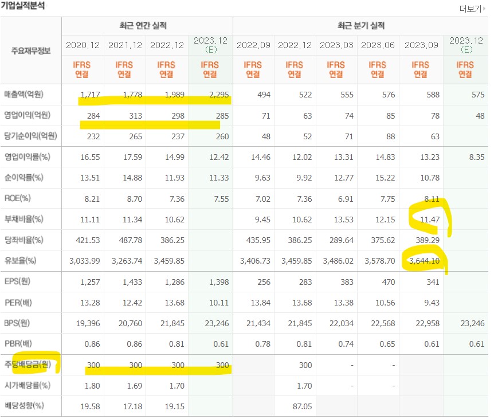Click the BPS value 19,396
Screen dimensions: 494x419
tap(88, 323)
